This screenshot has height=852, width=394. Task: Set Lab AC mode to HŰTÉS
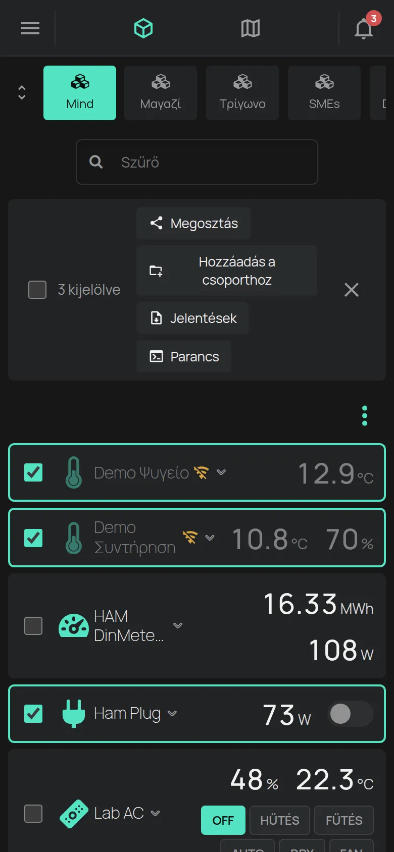point(280,820)
